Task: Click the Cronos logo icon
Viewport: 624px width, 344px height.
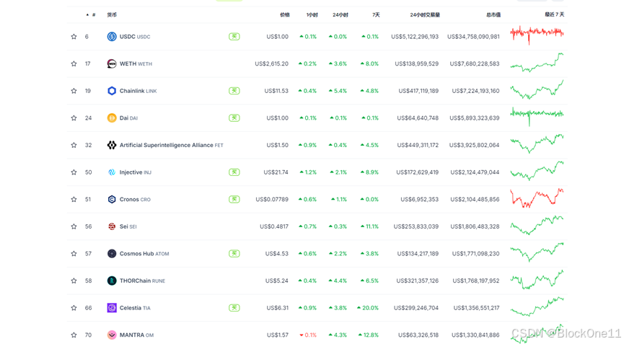Action: (112, 199)
